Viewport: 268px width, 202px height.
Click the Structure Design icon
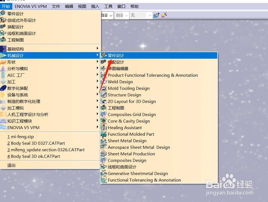pos(104,95)
